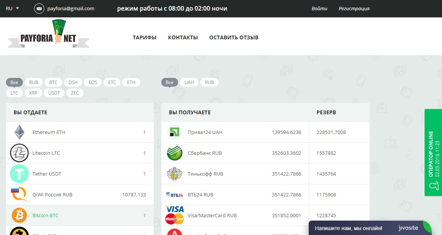Open the green Оператор Online side tab
Viewport: 442px width, 235px height.
click(x=433, y=153)
